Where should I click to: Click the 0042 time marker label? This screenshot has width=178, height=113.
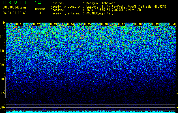[x=37, y=24]
